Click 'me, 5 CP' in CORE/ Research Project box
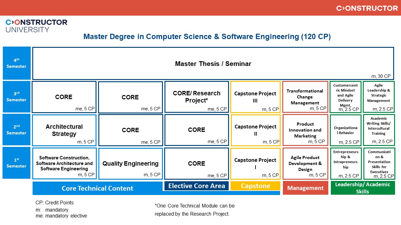This screenshot has width=401, height=225. (x=217, y=109)
